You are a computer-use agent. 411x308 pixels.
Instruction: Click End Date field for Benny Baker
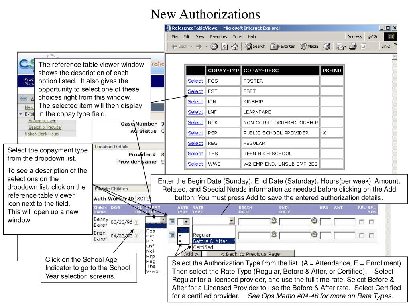[x=295, y=222]
